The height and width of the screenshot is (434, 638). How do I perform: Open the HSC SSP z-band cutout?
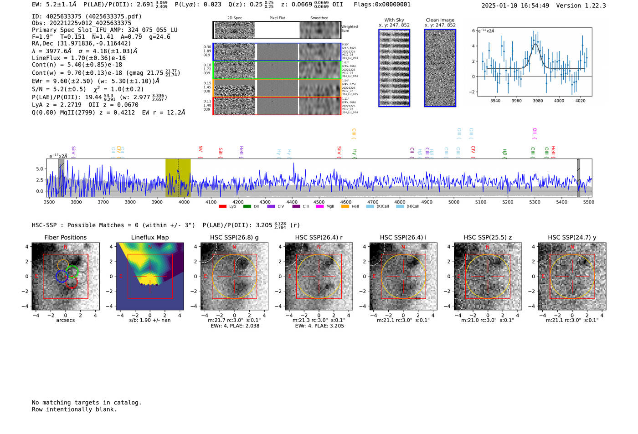coord(488,276)
